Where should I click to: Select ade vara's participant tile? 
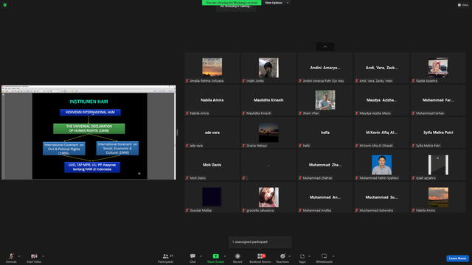[x=212, y=132]
